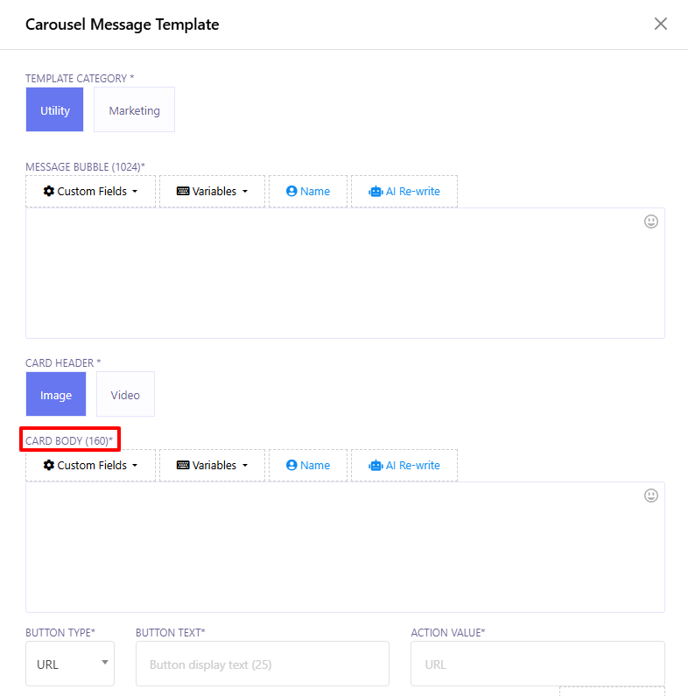Expand Custom Fields dropdown for Message Bubble

tap(91, 192)
